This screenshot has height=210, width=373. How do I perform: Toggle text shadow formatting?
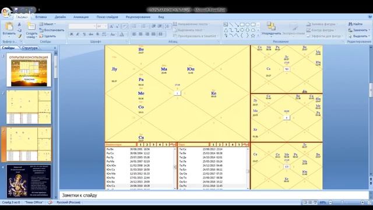tap(97, 34)
